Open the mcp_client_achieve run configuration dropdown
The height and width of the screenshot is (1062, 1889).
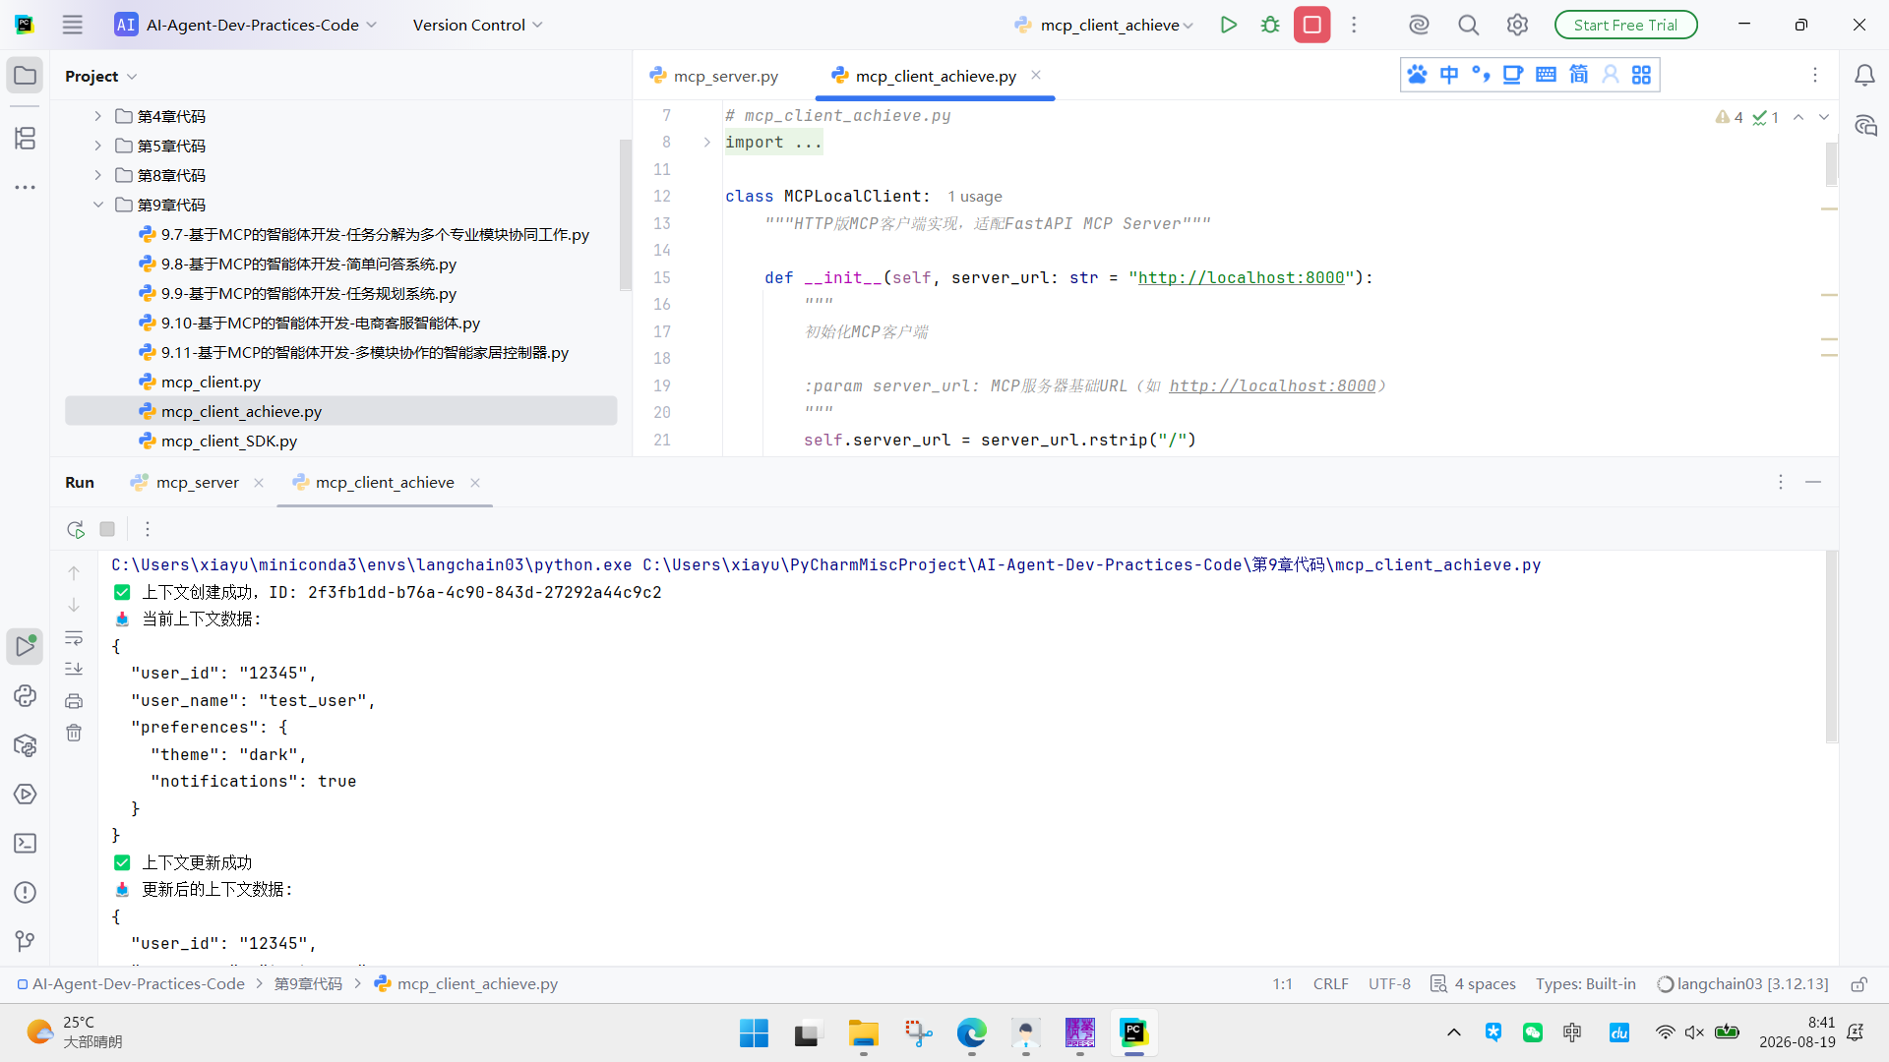pyautogui.click(x=1104, y=25)
